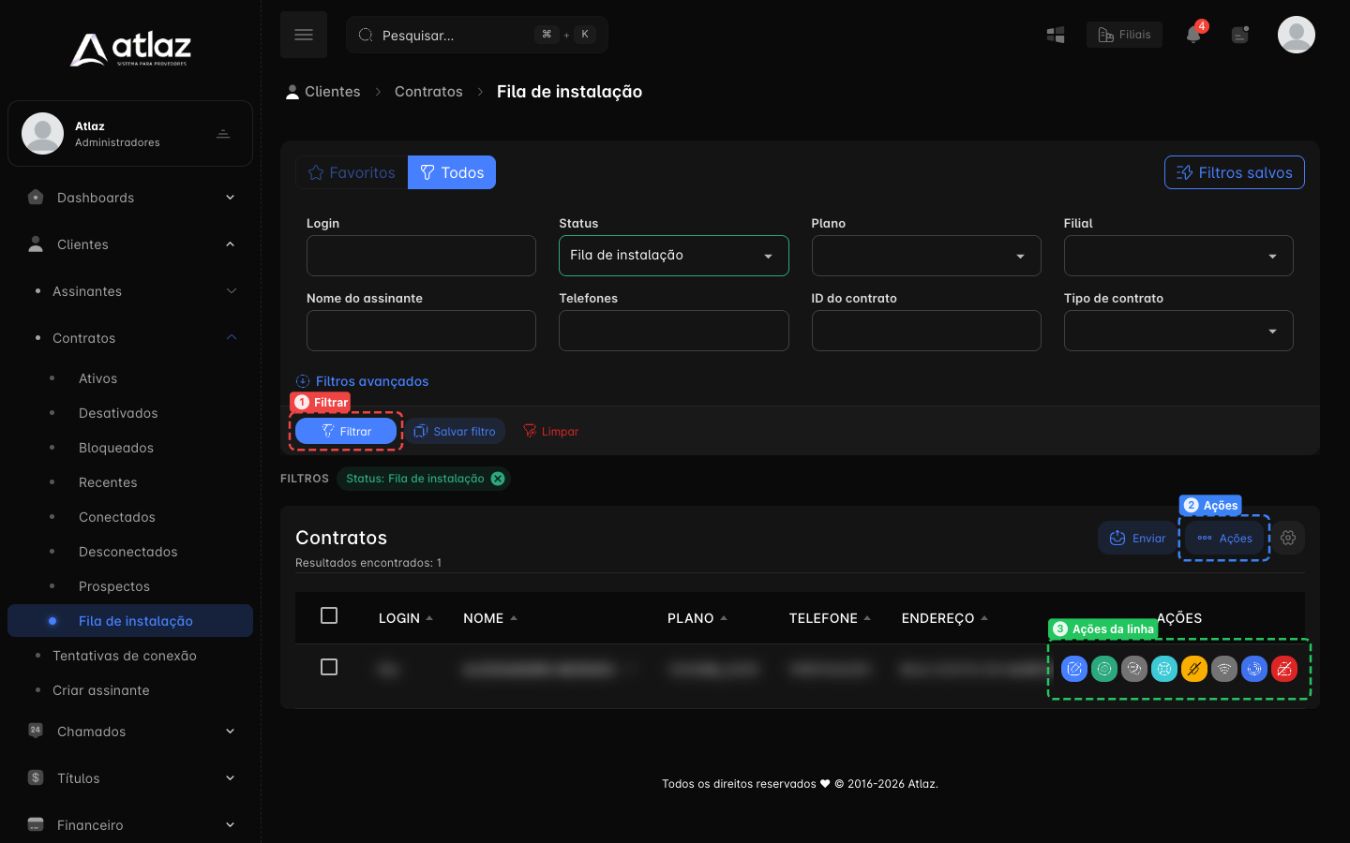Screen dimensions: 1350x843
Task: Remove the 'Status: Fila de instalação' filter chip
Action: click(498, 479)
